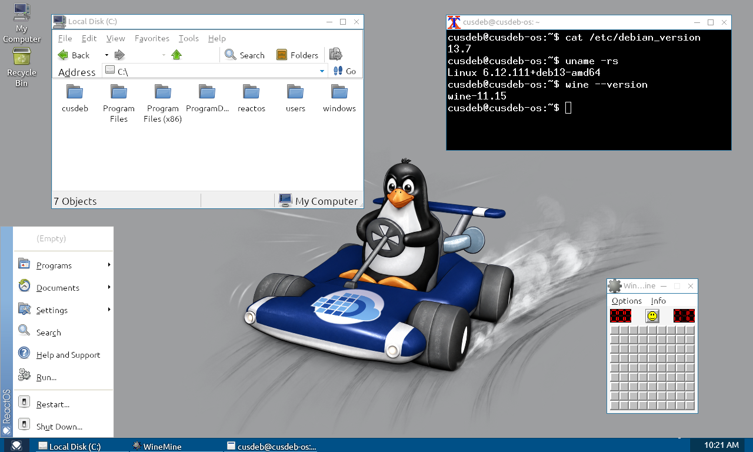Click the Forward arrow toolbar icon

pyautogui.click(x=119, y=55)
